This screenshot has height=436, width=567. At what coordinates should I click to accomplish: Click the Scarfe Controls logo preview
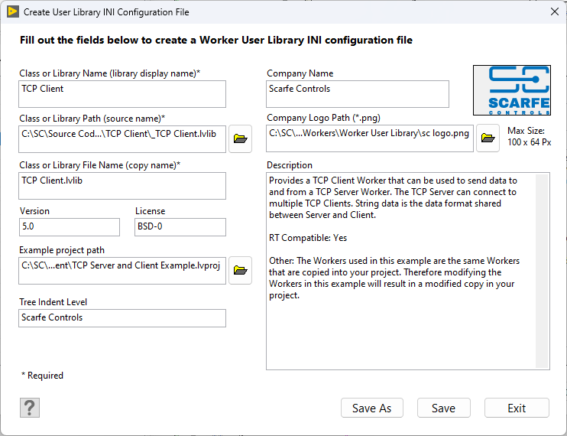pyautogui.click(x=511, y=90)
